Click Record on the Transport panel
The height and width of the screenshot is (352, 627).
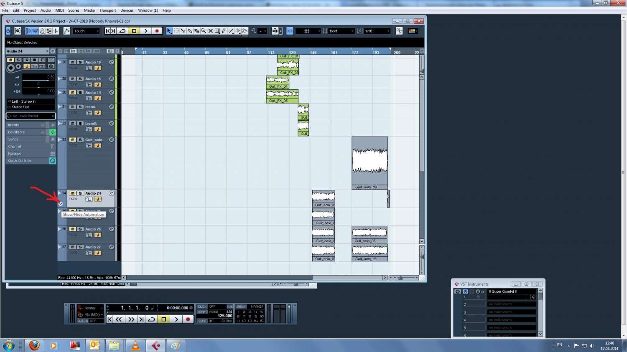[x=188, y=319]
